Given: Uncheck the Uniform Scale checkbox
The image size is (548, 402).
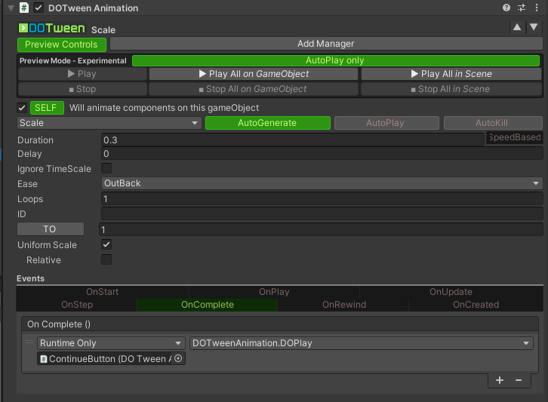Looking at the screenshot, I should 106,244.
